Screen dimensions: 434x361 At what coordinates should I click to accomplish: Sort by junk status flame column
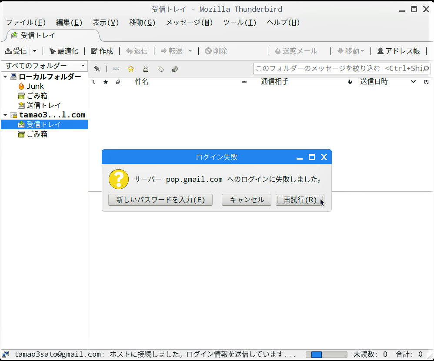pyautogui.click(x=350, y=82)
